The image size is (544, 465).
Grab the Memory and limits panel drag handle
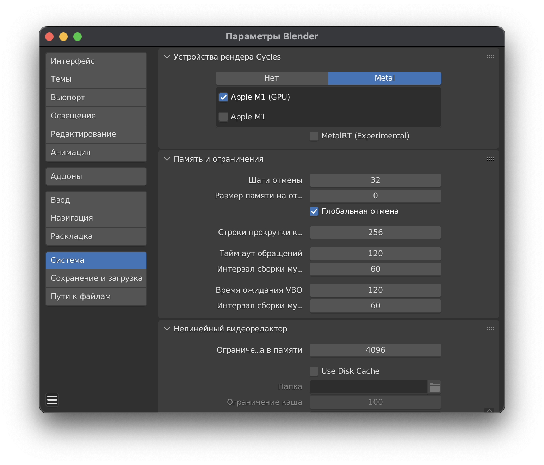(490, 159)
